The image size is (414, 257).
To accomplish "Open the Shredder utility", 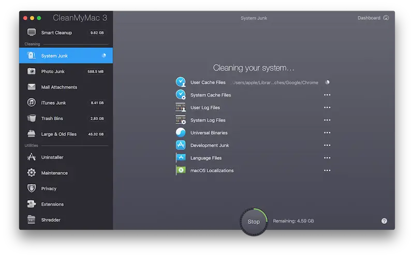I will [66, 220].
